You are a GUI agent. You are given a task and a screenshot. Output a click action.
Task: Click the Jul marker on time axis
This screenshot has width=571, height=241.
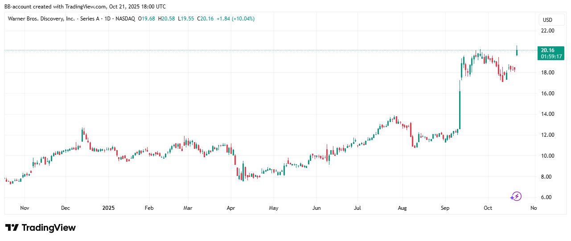357,208
